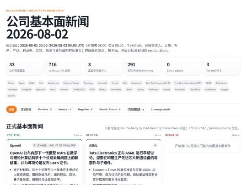Viewport: 247px width, 185px height.
Task: Select the SpaceX company chip
Action: click(167, 90)
